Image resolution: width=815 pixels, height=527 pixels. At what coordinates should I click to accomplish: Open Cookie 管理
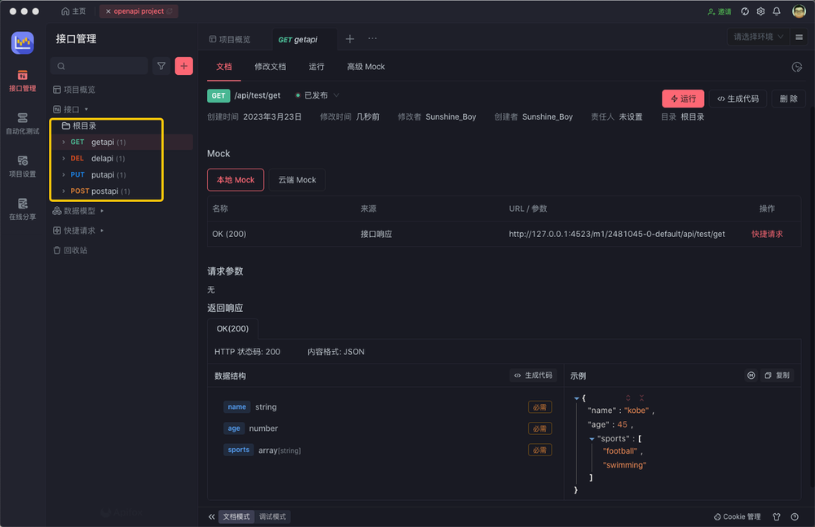coord(737,516)
